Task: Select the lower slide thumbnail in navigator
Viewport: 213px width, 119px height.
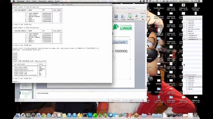Action: (x=26, y=95)
